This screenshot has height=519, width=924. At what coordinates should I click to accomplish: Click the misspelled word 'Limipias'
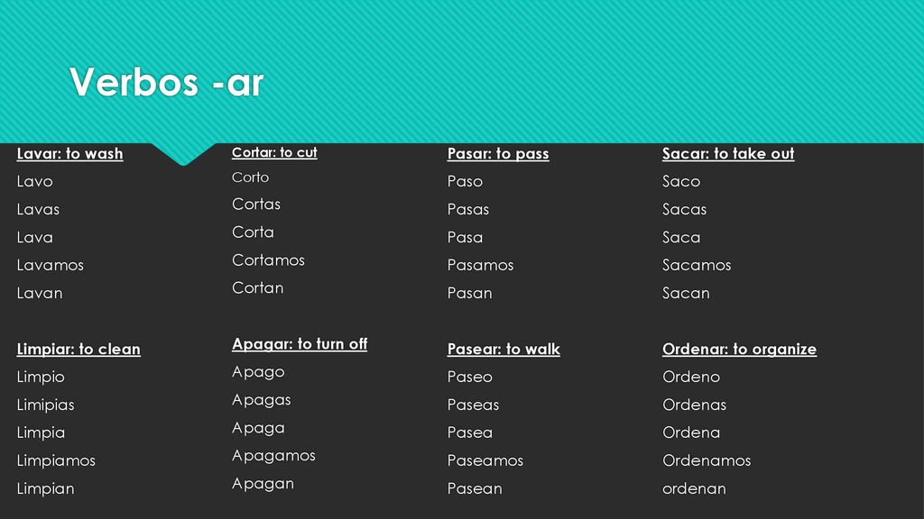45,405
